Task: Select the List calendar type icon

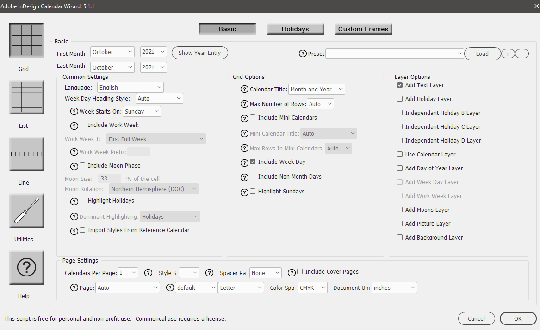Action: (26, 97)
